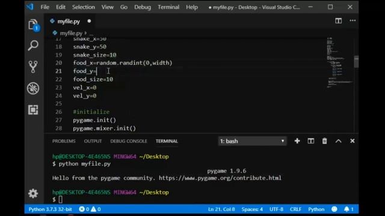385x216 pixels.
Task: Click line number 20 in the gutter
Action: tap(59, 63)
